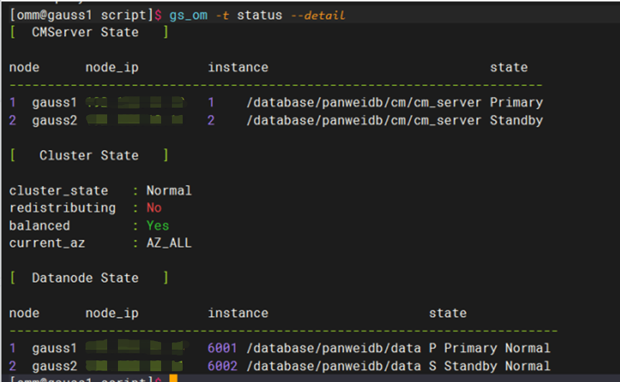
Task: Click the CMServer State section header
Action: (x=85, y=32)
